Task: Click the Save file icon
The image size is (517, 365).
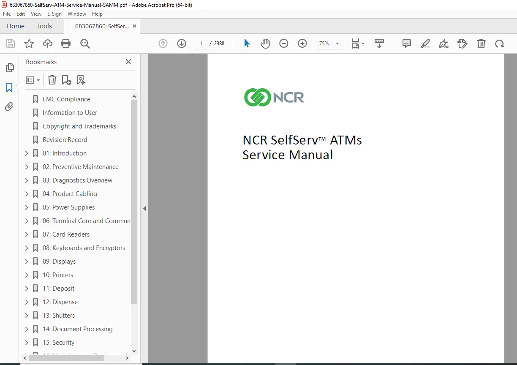Action: tap(11, 44)
